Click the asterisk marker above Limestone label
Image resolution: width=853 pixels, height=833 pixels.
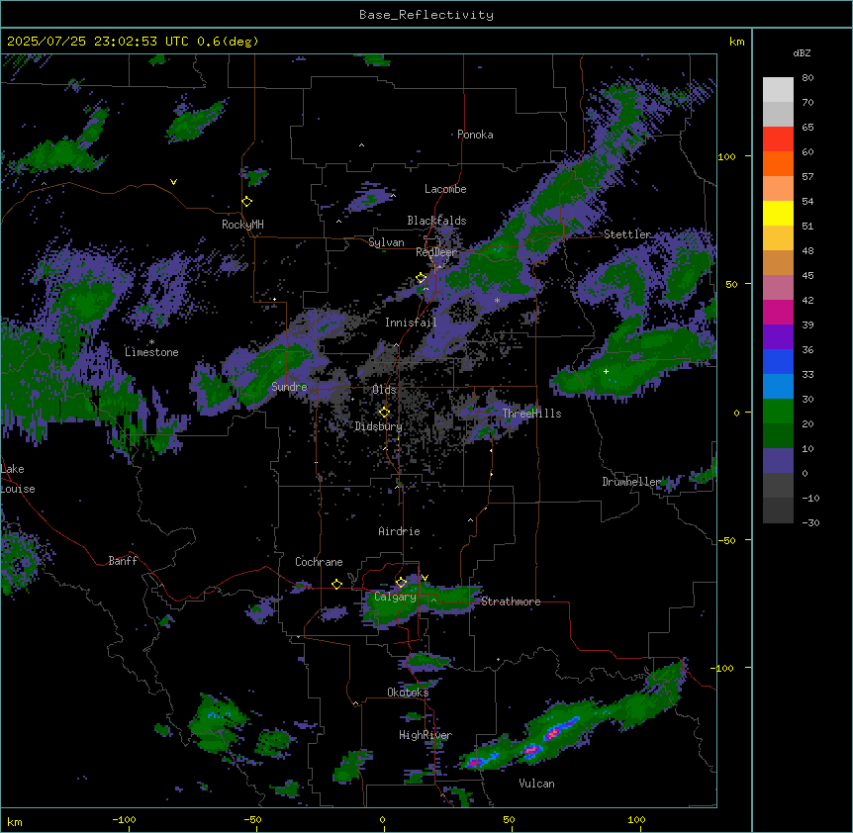(x=151, y=342)
